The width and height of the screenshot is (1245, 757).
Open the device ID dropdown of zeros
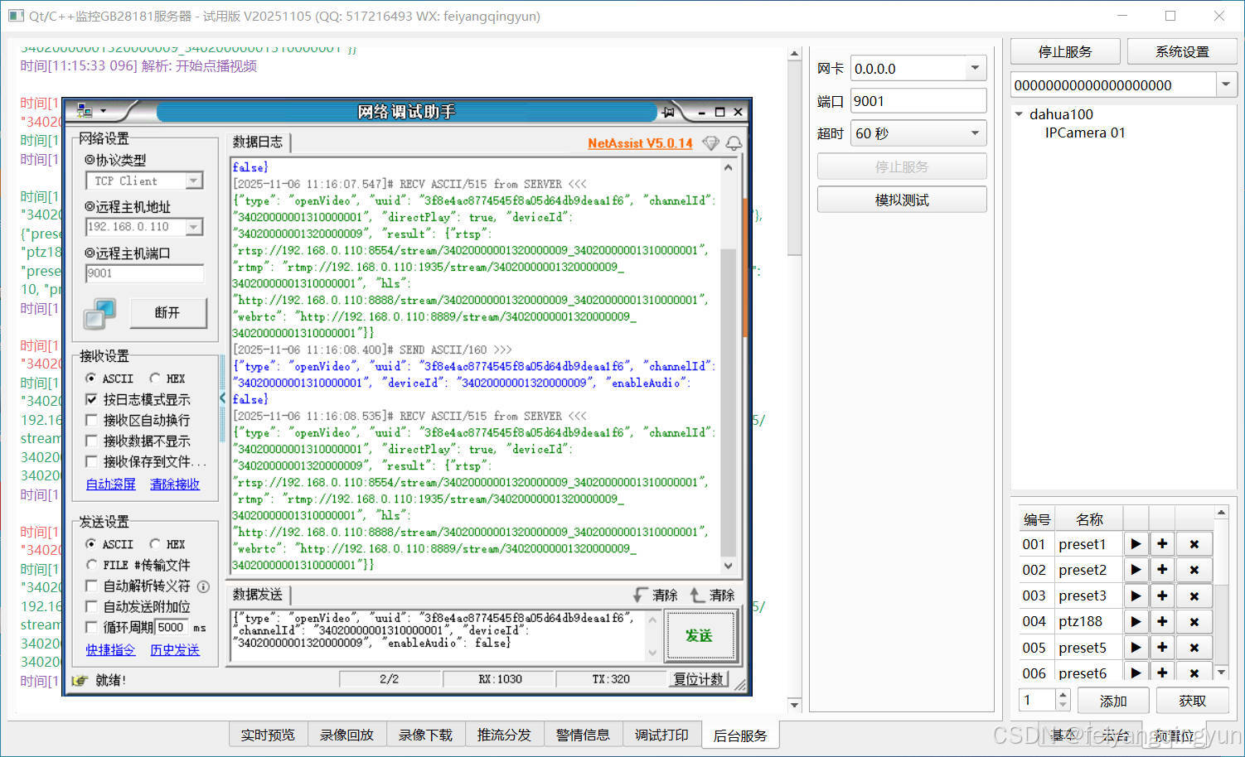[1226, 84]
